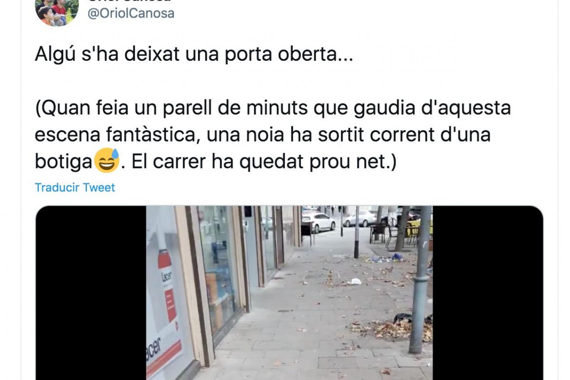The height and width of the screenshot is (380, 570).
Task: Click the @OriolCanosa handle
Action: [x=132, y=13]
